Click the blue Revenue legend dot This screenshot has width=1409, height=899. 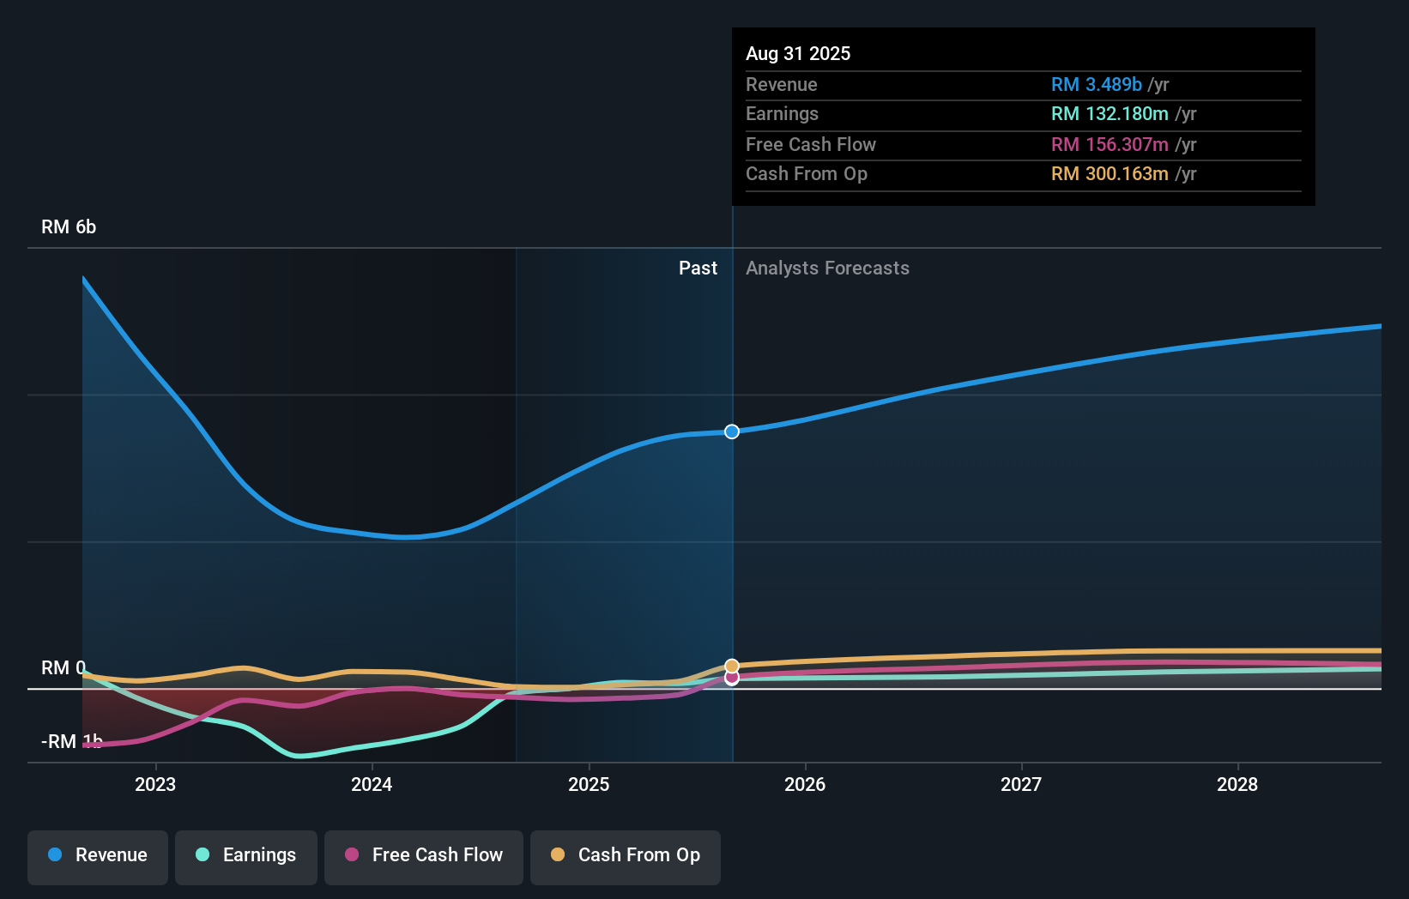coord(57,855)
